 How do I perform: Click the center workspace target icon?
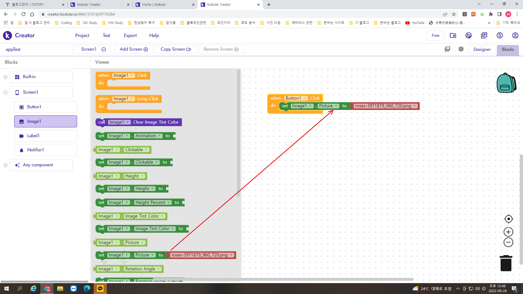click(x=508, y=219)
